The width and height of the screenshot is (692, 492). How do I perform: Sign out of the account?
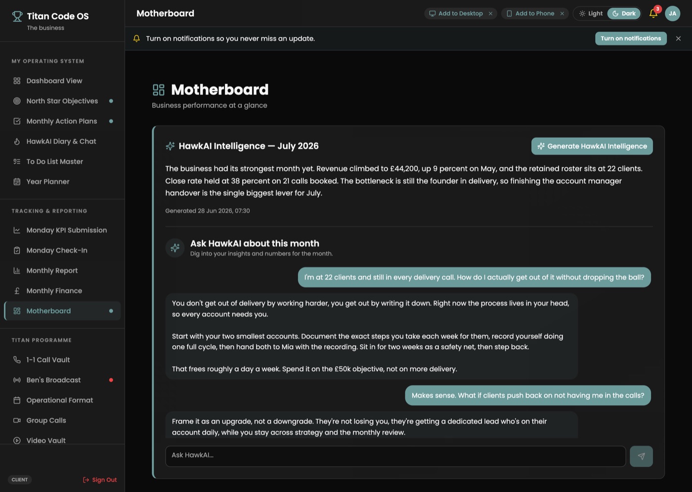pos(100,480)
